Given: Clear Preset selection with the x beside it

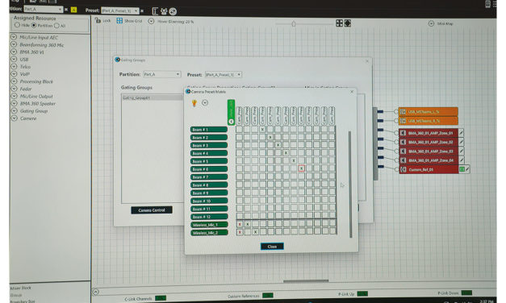Looking at the screenshot, I should click(x=142, y=11).
